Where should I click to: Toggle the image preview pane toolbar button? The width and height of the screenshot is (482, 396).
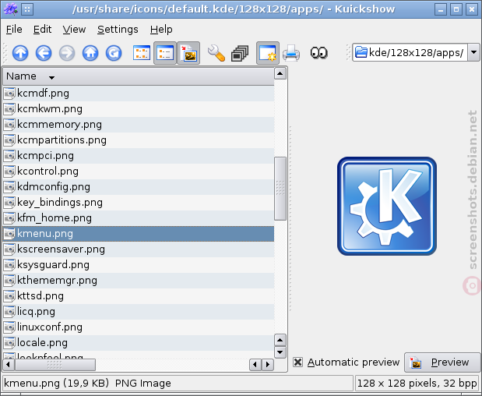[x=188, y=53]
